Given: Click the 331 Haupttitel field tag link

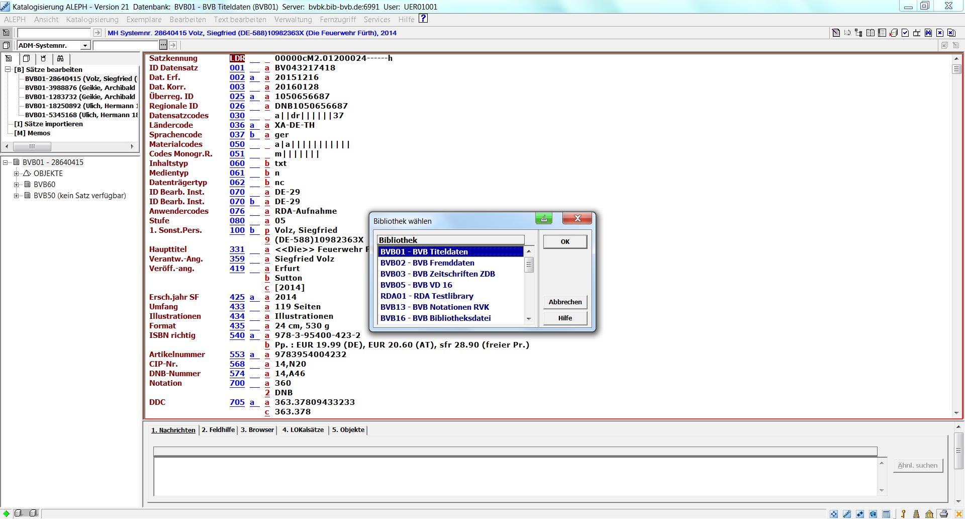Looking at the screenshot, I should point(237,249).
